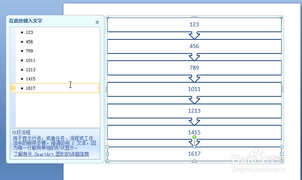The width and height of the screenshot is (302, 180).
Task: Click arrow between 789 and 1011 shapes
Action: (194, 79)
